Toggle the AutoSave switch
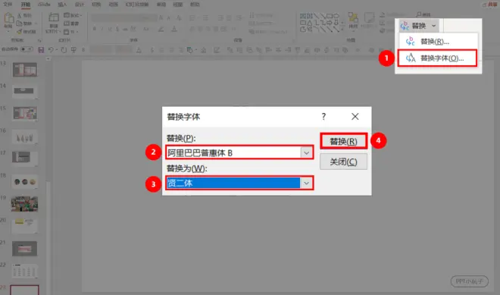Screen dimensions: 500x295 point(27,49)
